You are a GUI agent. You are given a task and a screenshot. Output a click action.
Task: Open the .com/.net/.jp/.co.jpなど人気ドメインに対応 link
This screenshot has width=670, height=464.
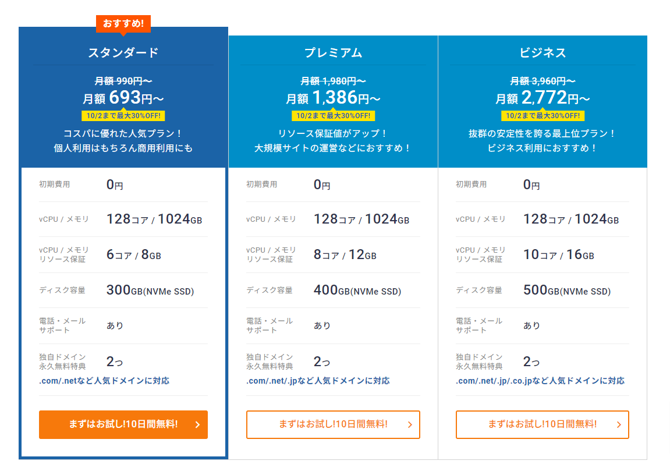(x=541, y=380)
